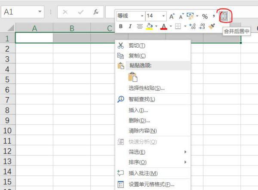Select the Format Painter brush icon

[212, 27]
